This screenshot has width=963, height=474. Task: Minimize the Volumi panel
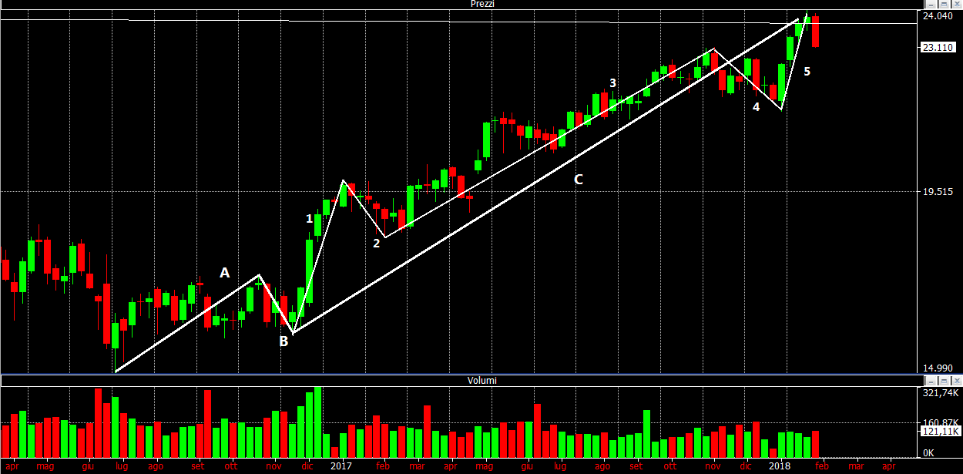point(931,380)
